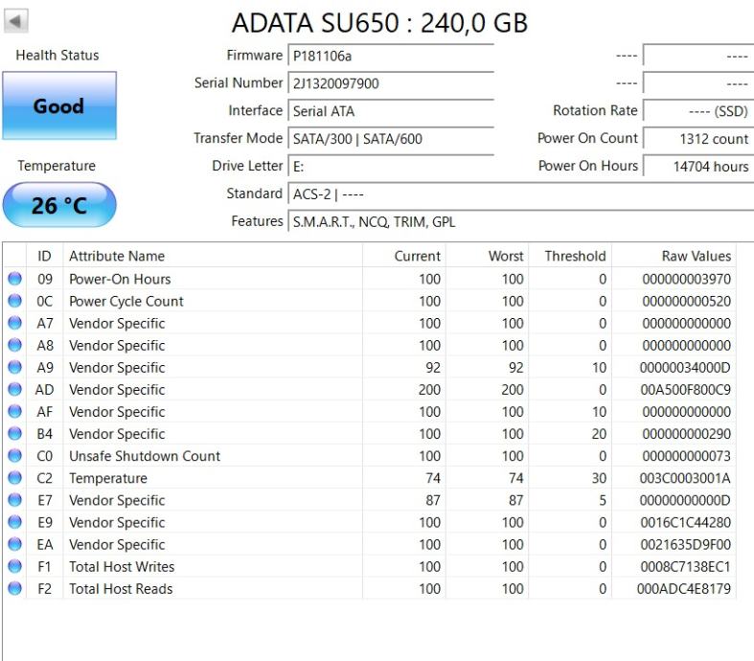Click raw value 000ADC4E8179

coord(684,588)
